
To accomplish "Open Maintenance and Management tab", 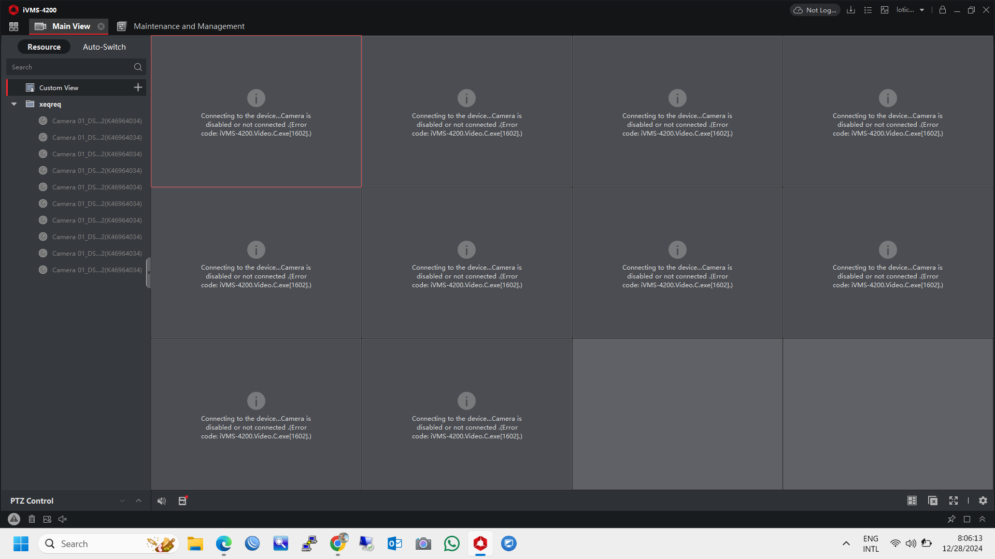I will 189,26.
